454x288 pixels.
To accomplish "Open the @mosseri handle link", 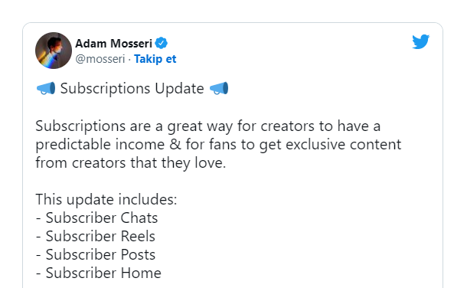I will (100, 59).
